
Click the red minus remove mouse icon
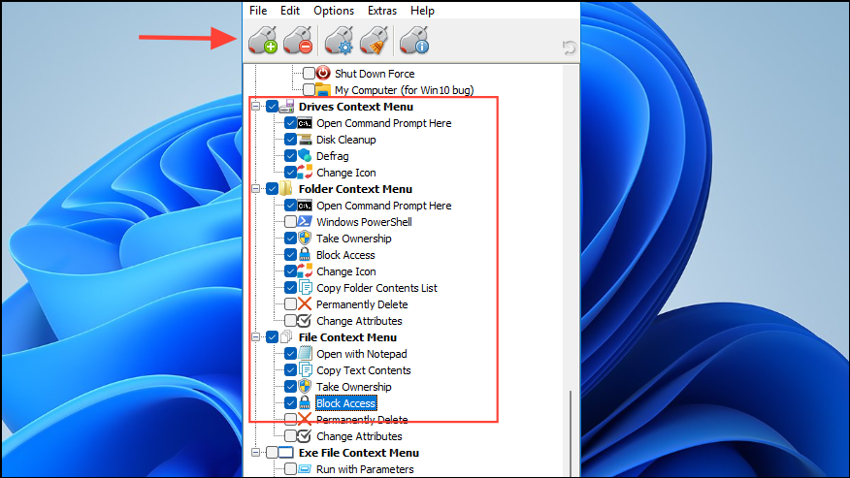click(298, 40)
